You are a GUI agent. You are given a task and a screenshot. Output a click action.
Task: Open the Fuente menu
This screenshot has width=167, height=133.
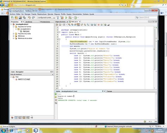[x=34, y=14]
